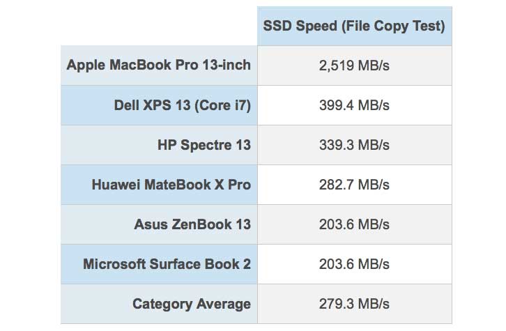
Task: Select the Category Average row label
Action: 192,304
